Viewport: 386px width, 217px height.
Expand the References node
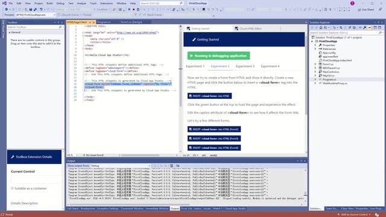click(315, 49)
